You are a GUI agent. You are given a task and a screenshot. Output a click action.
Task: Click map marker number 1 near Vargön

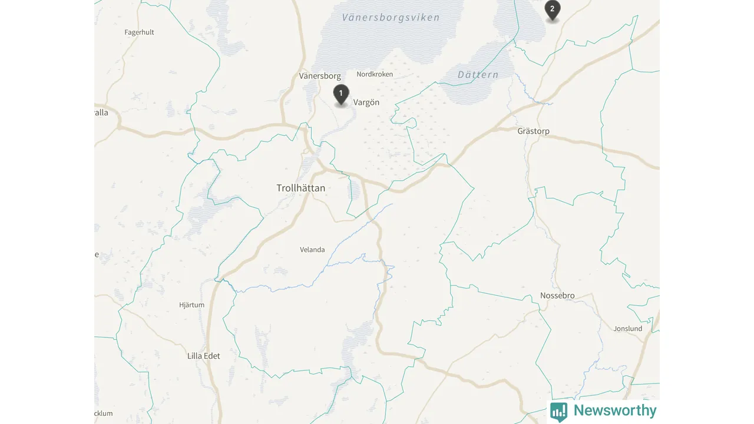[340, 95]
